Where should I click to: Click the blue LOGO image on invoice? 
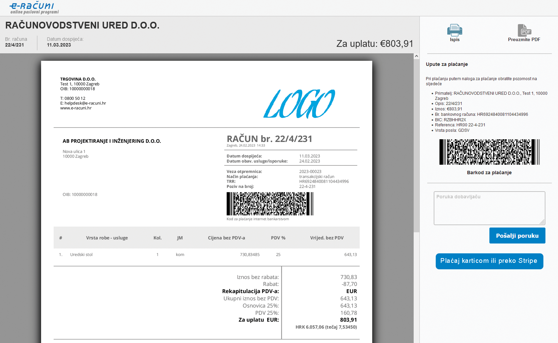tap(299, 104)
